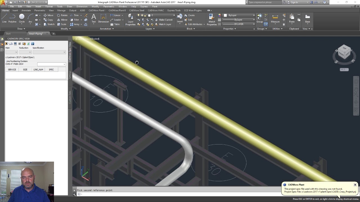Click Edit Attributes button

[193, 24]
